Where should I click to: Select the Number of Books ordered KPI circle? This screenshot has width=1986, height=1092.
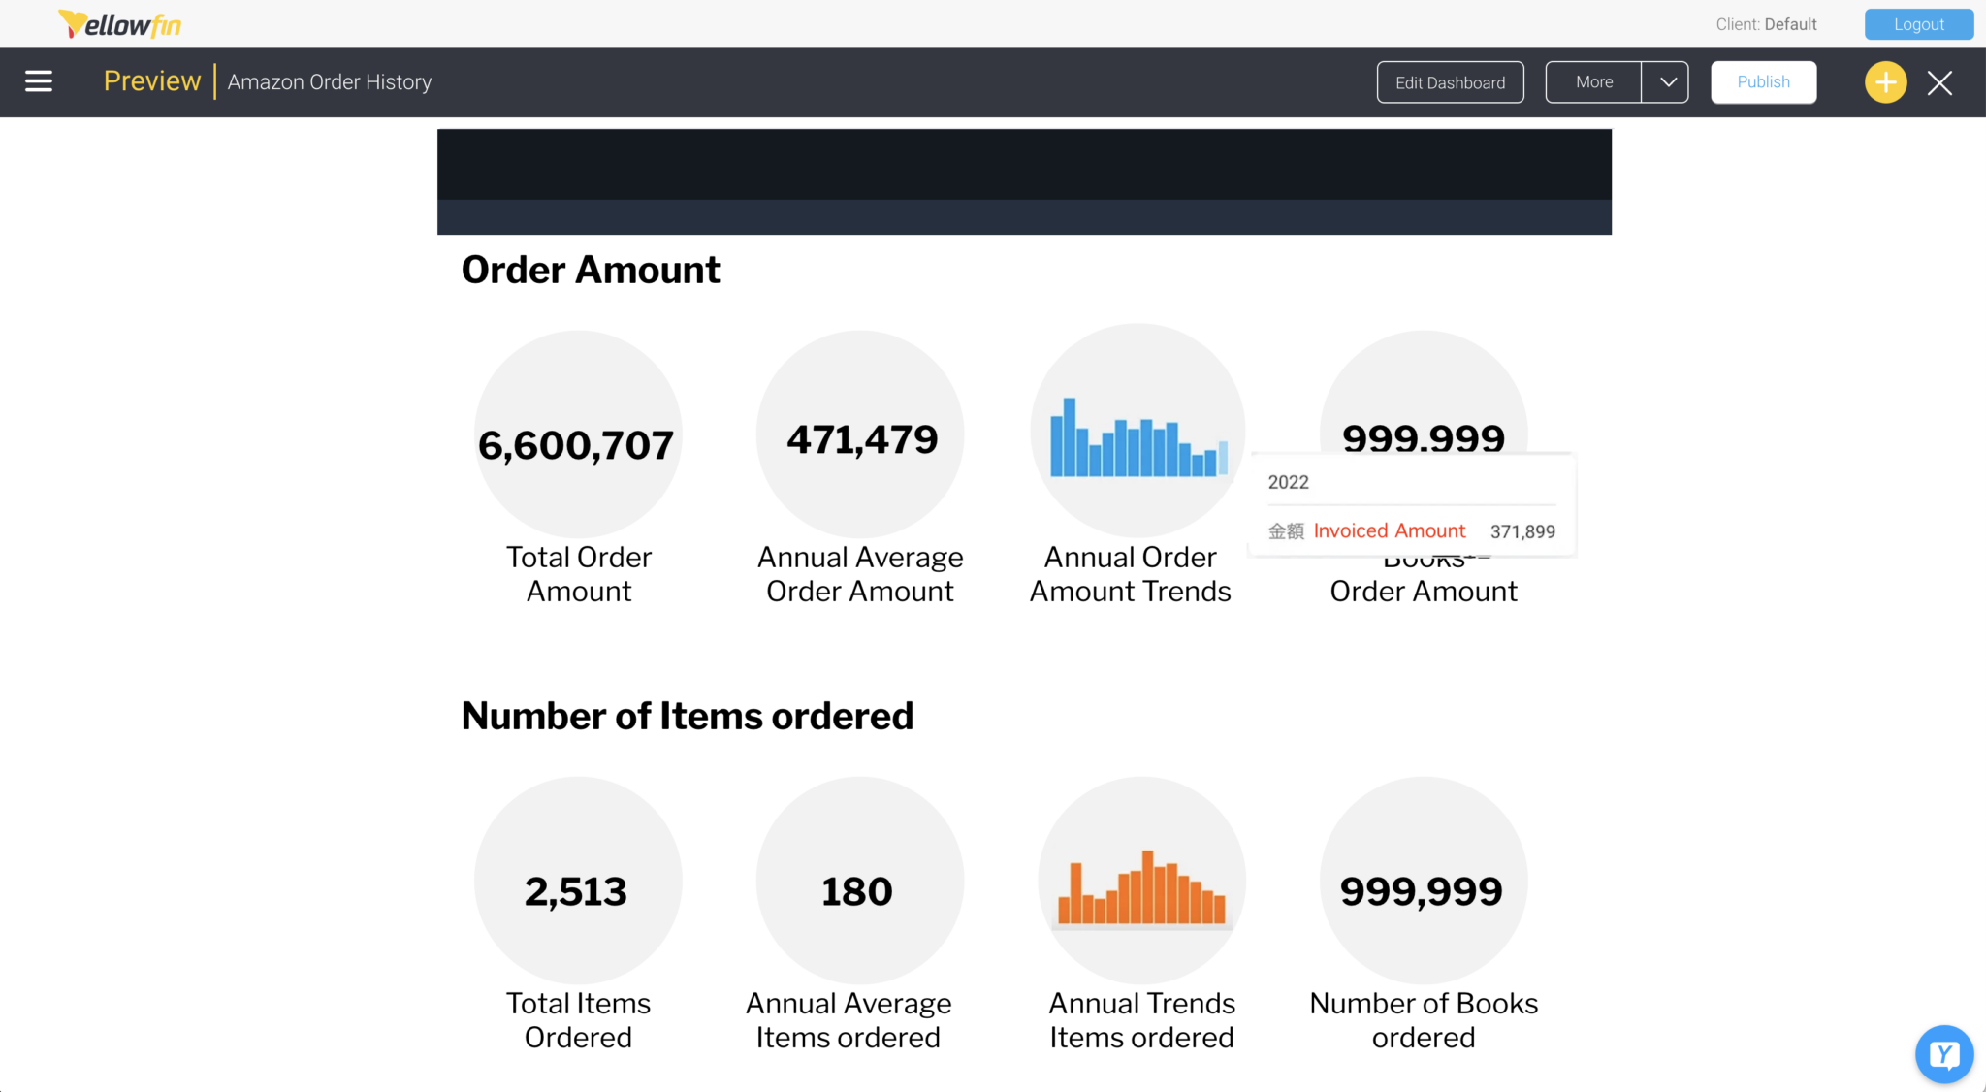(1422, 881)
